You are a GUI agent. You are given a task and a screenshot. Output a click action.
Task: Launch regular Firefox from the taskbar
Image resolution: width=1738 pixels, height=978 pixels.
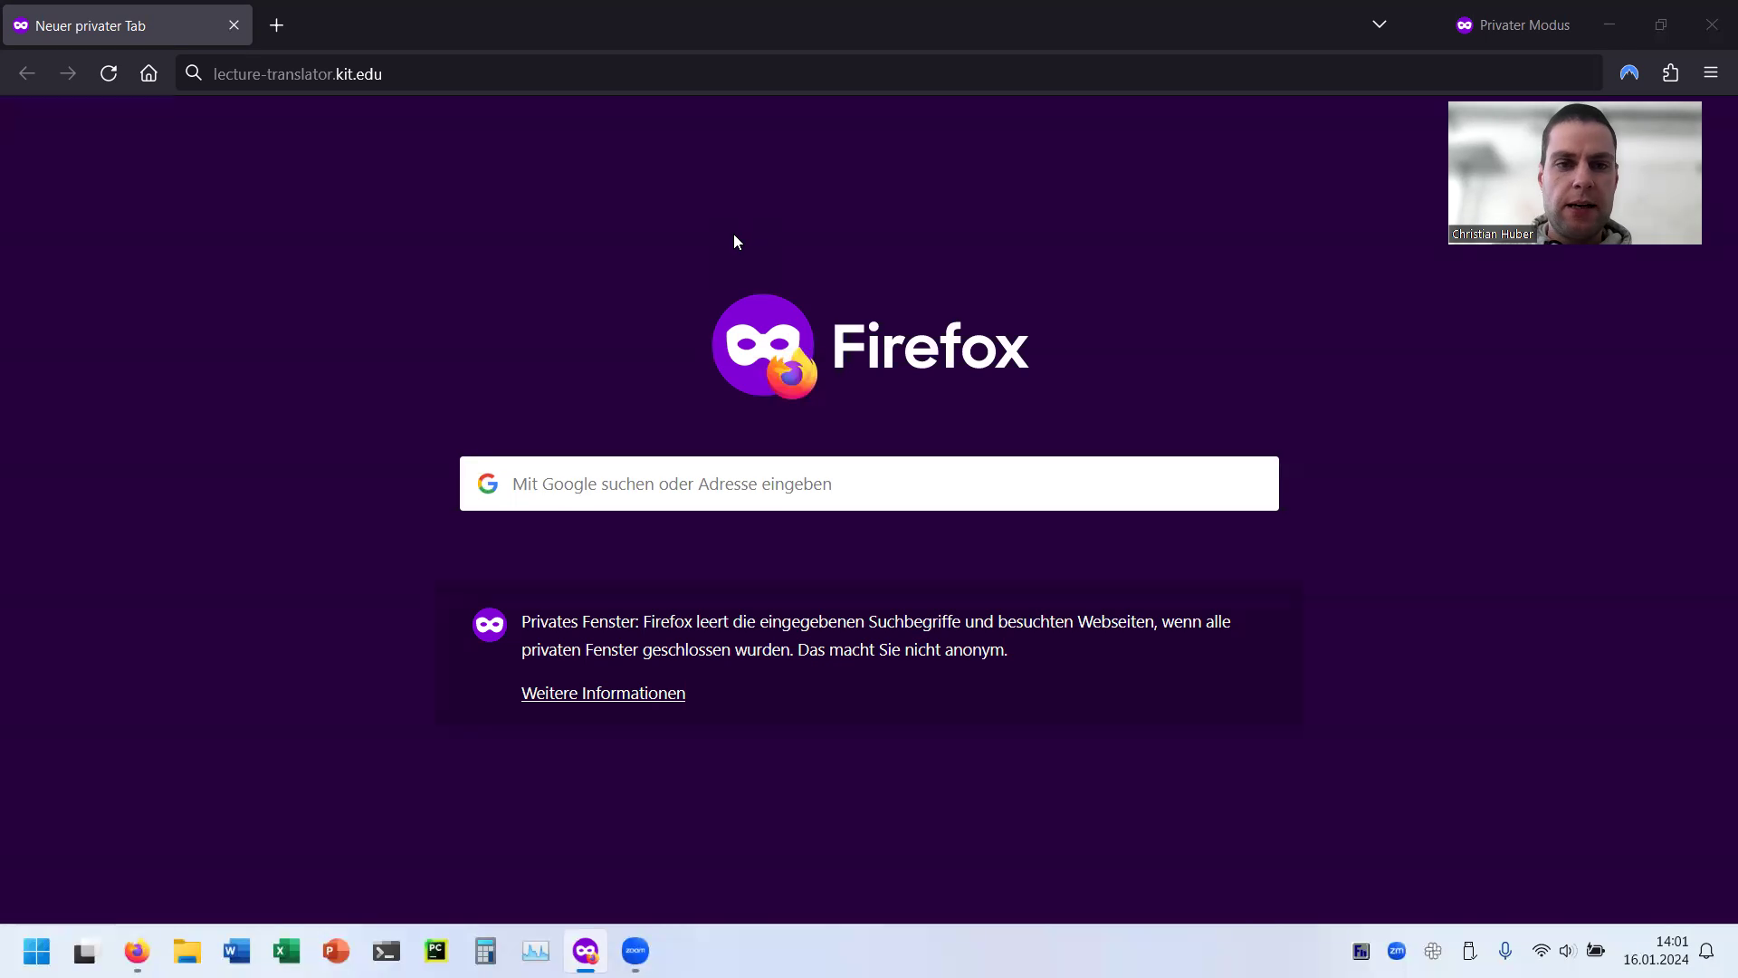tap(137, 952)
